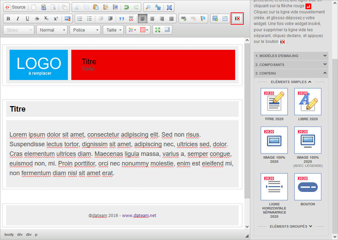Select the p element in the breadcrumb bar
338x240 pixels.
36,235
